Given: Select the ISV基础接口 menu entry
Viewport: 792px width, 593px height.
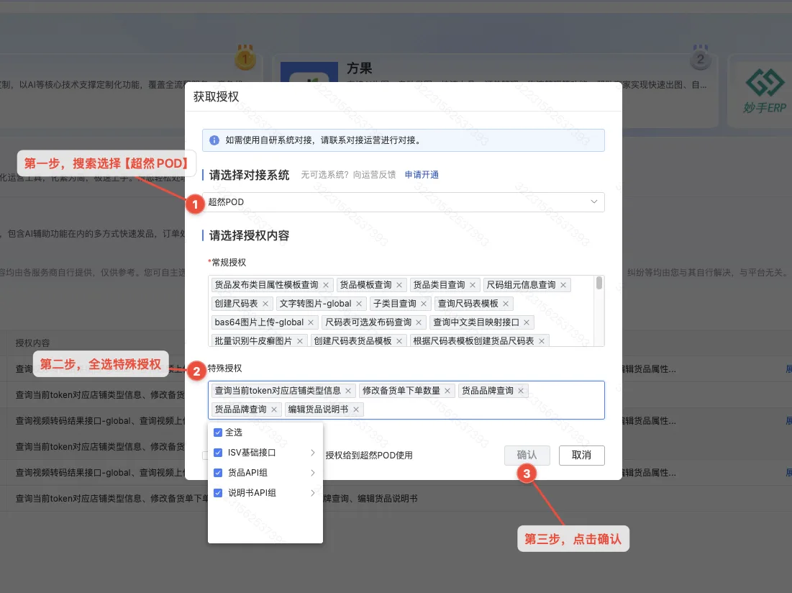Looking at the screenshot, I should point(265,453).
